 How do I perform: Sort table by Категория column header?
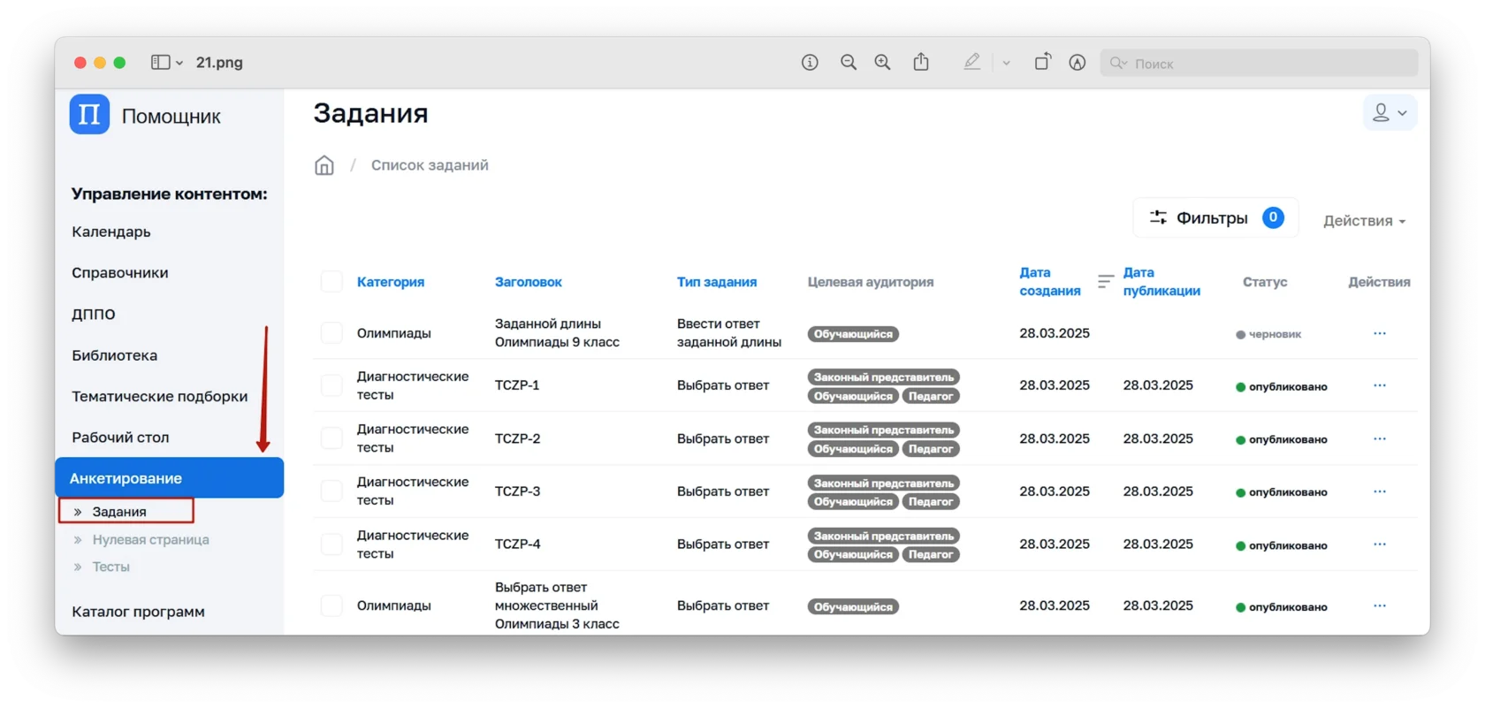tap(391, 282)
